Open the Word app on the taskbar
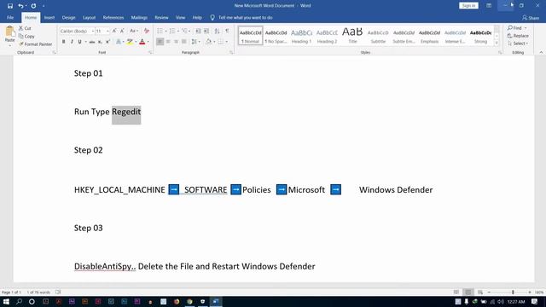Screen dimensions: 546x307 coord(216,301)
